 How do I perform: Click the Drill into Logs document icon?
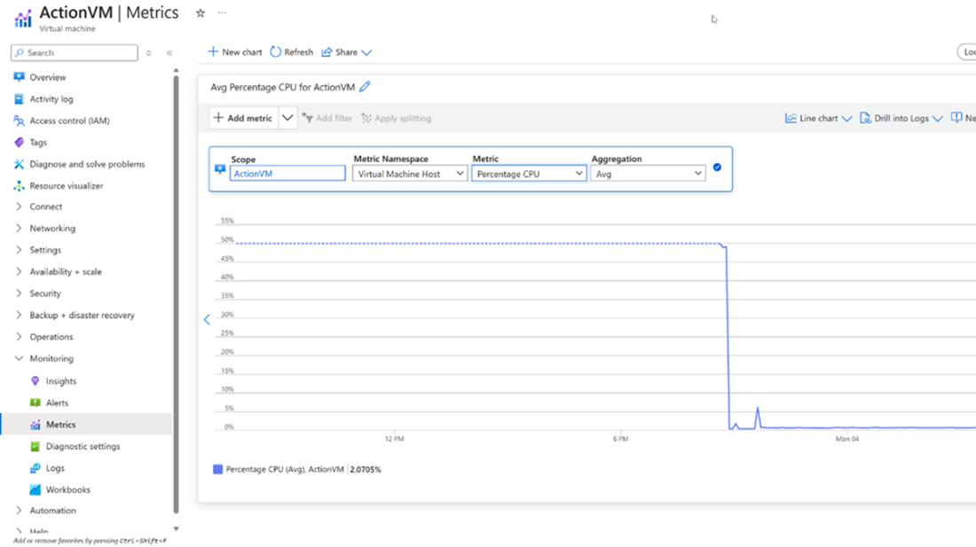865,118
